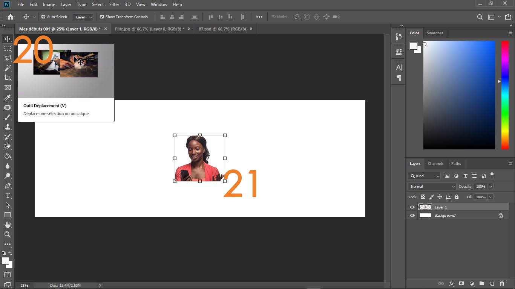515x289 pixels.
Task: Hide Background layer visibility eye
Action: coord(412,216)
